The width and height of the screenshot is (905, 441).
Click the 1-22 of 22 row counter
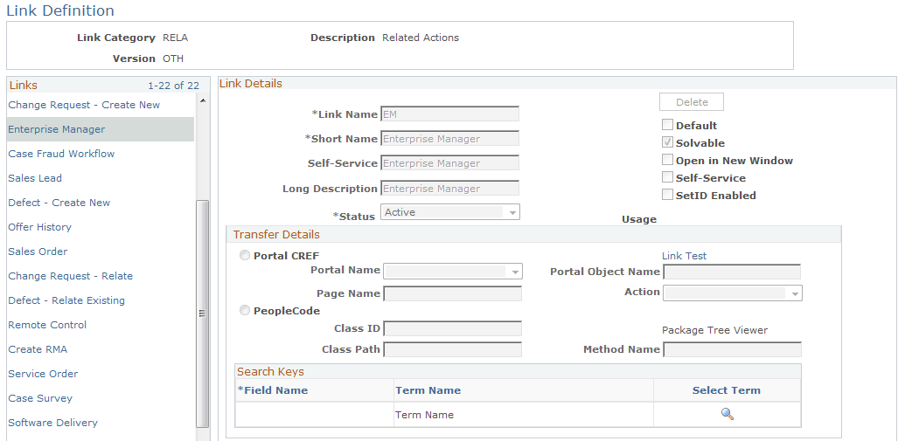pyautogui.click(x=174, y=86)
